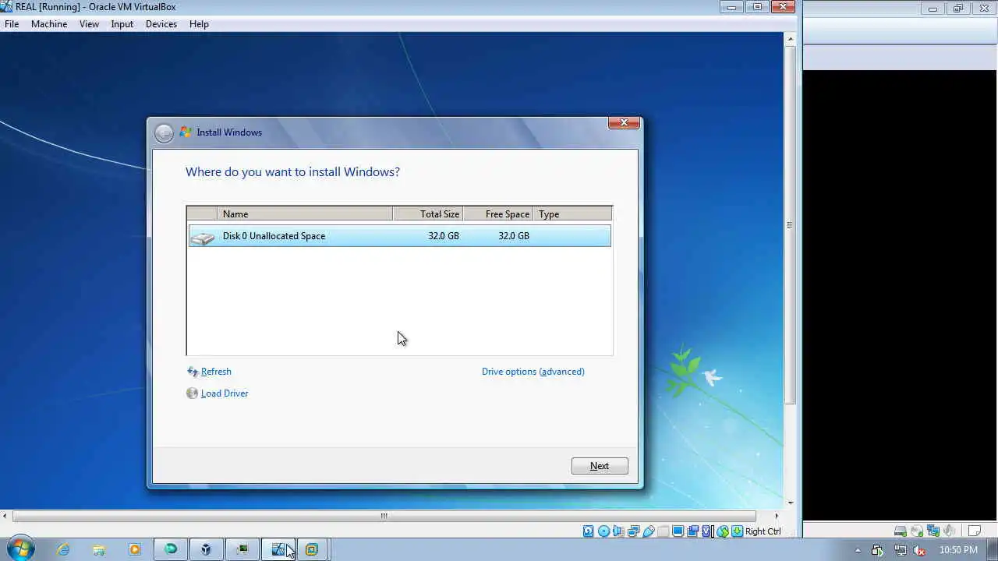Click the audio status icon in VirtualBox
Screen dimensions: 998x561
[618, 531]
